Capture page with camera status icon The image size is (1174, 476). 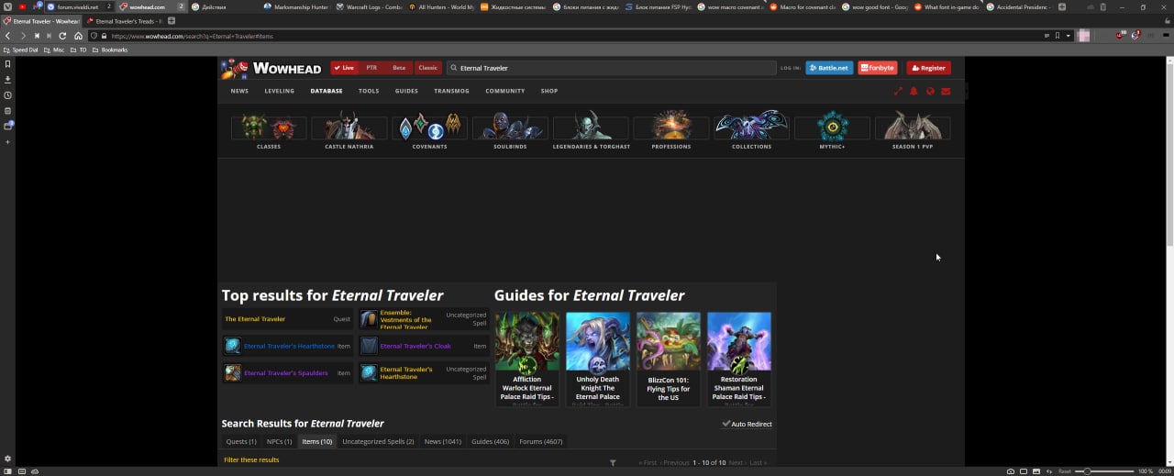pyautogui.click(x=1011, y=471)
